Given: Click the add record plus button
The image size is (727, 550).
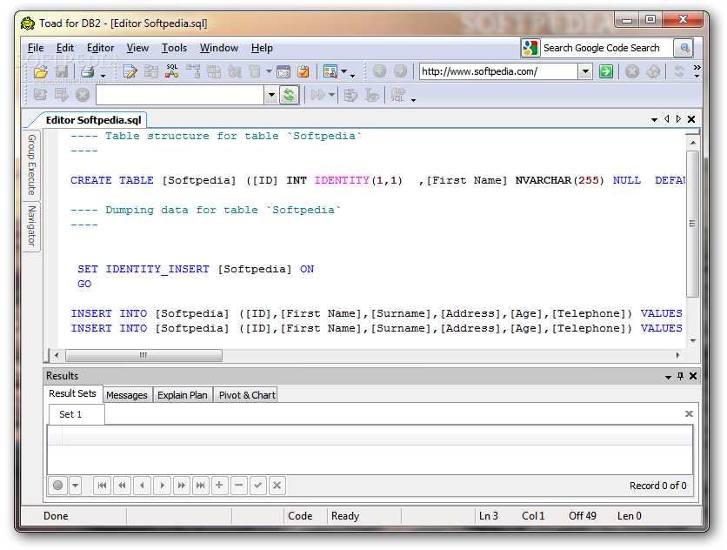Looking at the screenshot, I should click(220, 486).
